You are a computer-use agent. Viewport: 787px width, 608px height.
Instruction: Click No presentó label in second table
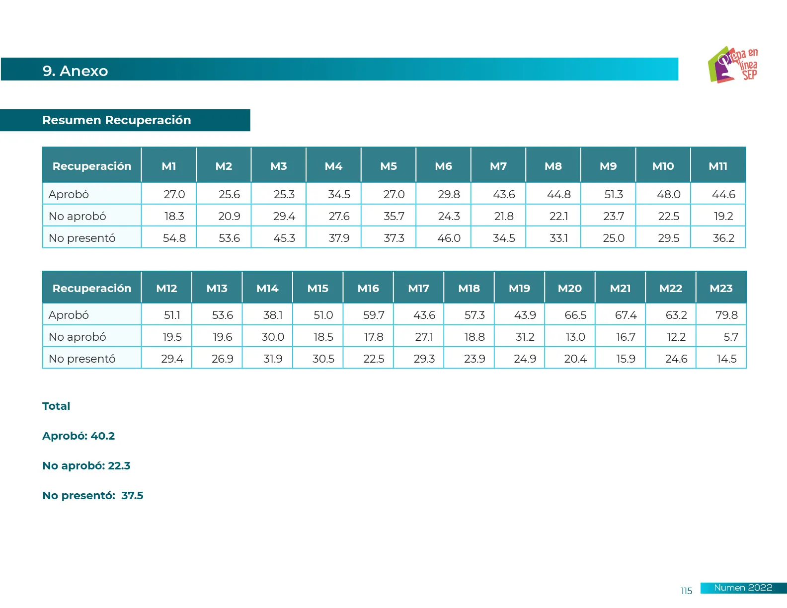82,359
